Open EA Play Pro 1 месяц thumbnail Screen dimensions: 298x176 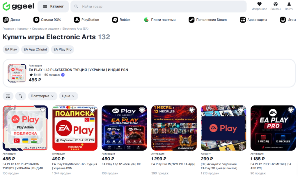pyautogui.click(x=273, y=128)
